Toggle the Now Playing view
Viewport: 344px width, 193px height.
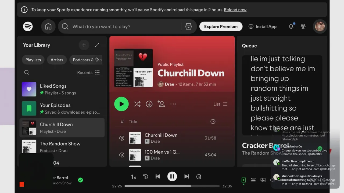coord(244,180)
